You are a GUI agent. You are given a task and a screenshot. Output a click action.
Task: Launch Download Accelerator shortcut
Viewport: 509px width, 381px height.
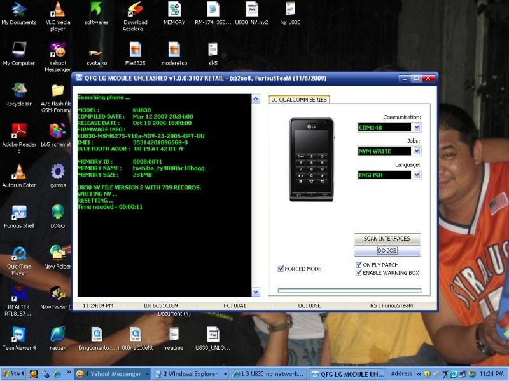click(x=136, y=17)
